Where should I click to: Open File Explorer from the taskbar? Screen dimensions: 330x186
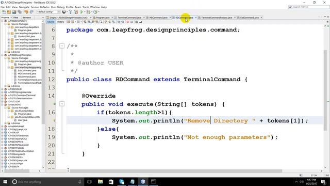100,181
